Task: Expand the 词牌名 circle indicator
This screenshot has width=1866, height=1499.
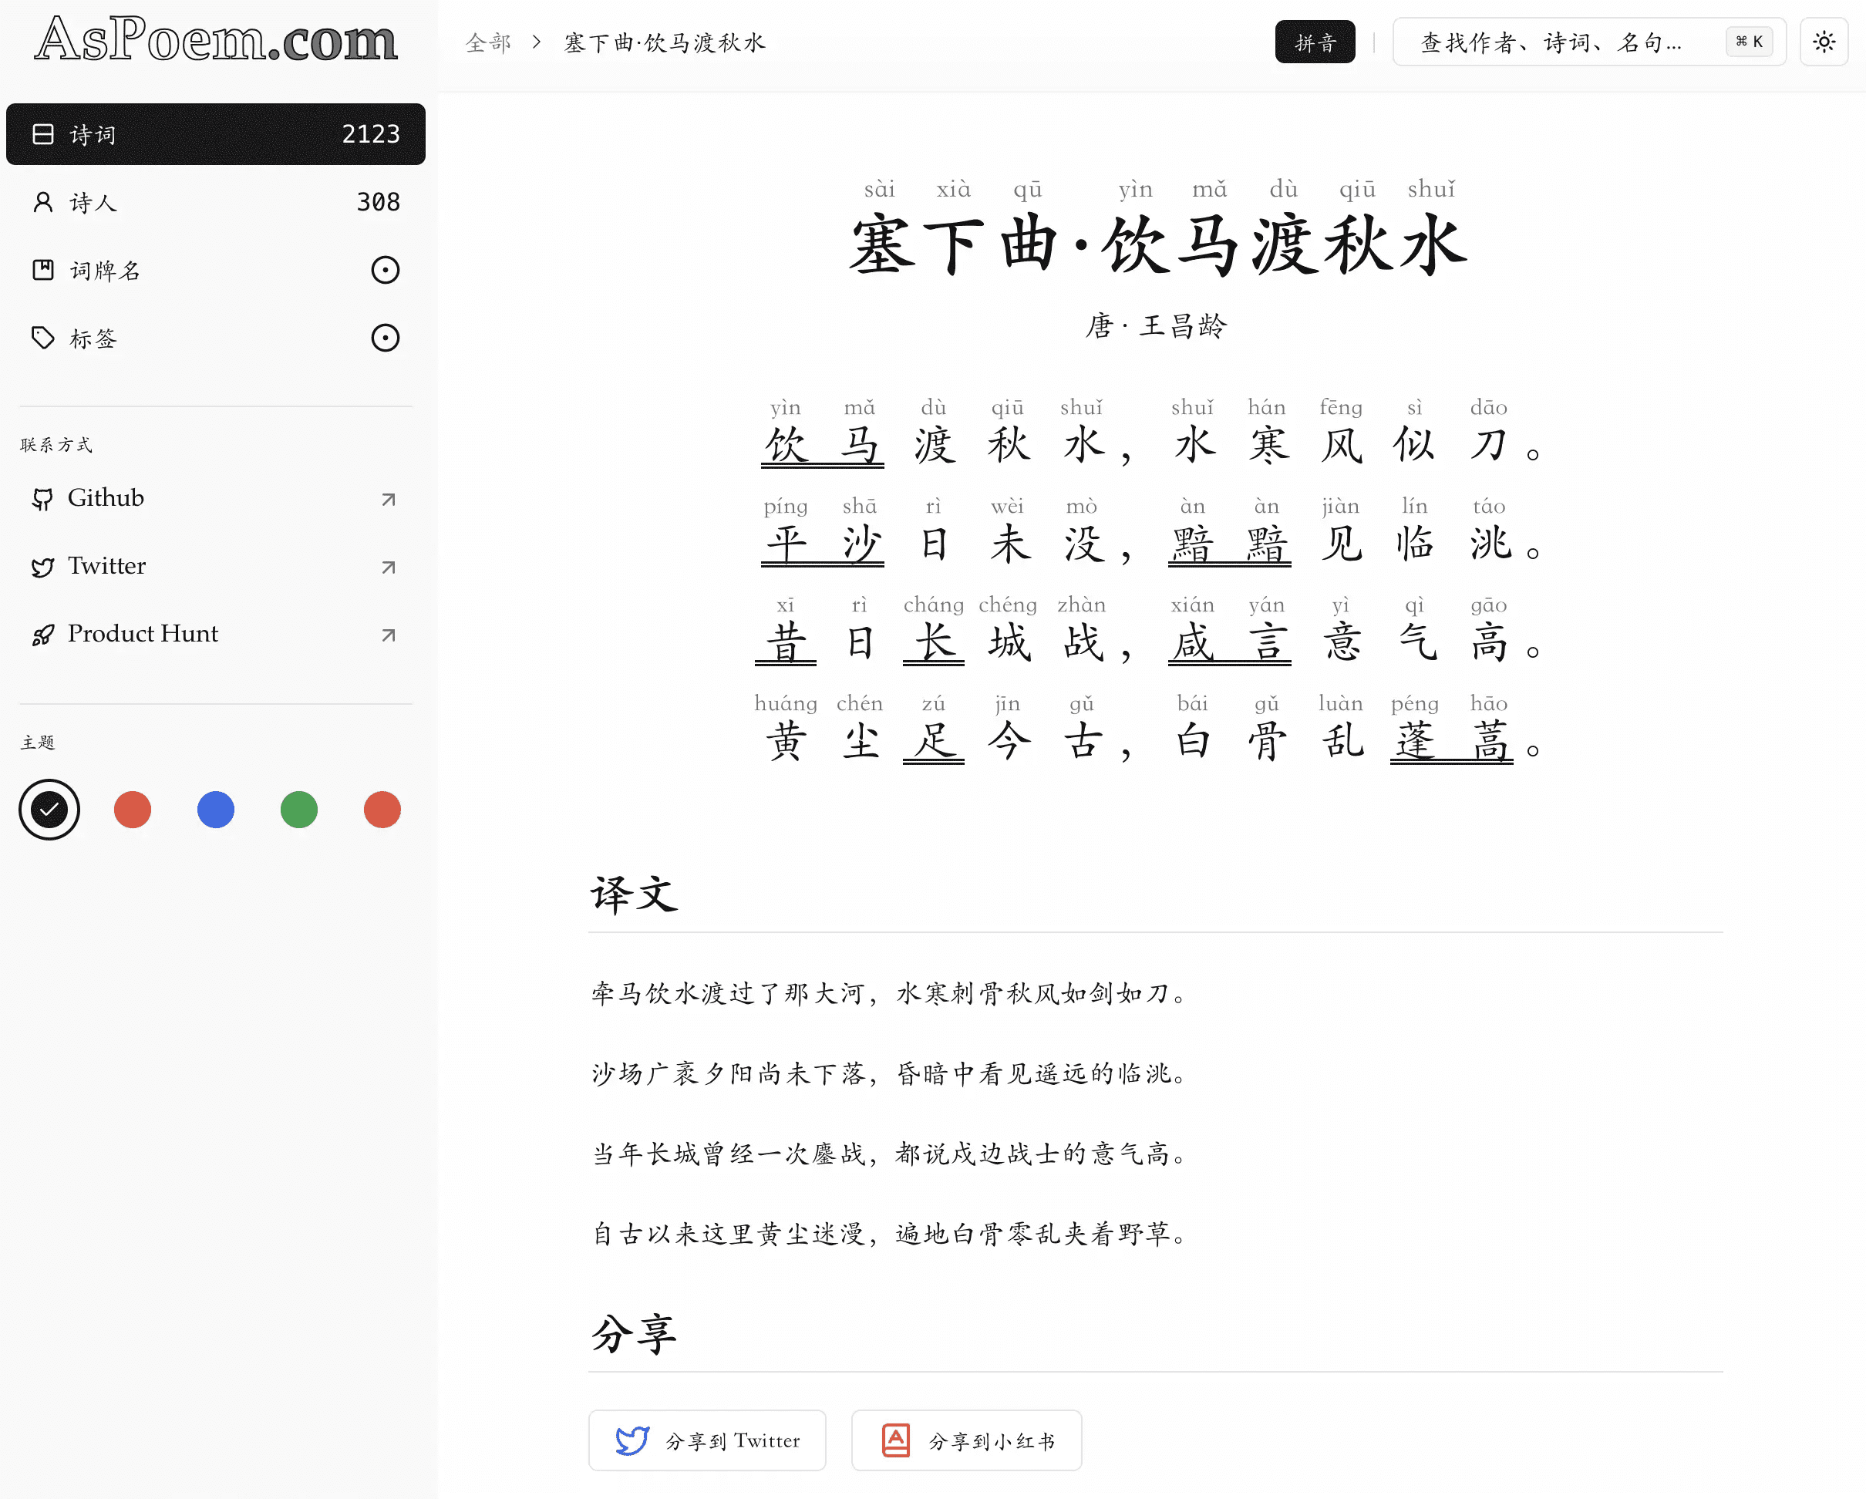Action: [385, 270]
